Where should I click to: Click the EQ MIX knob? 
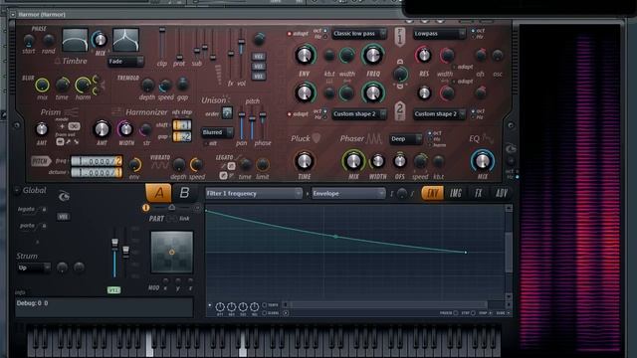pos(482,161)
